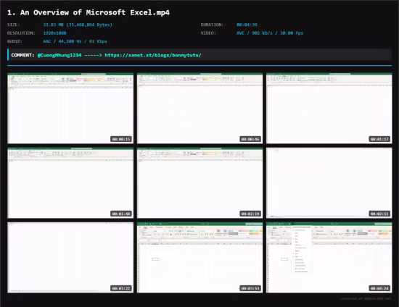Screen dimensions: 399x307
Task: Click the duration value "00:04:39"
Action: click(x=247, y=25)
